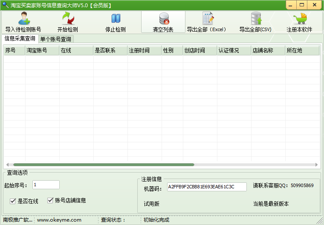Viewport: 324px width, 225px height.
Task: Click 南极推广软... status bar entry
Action: 17,220
